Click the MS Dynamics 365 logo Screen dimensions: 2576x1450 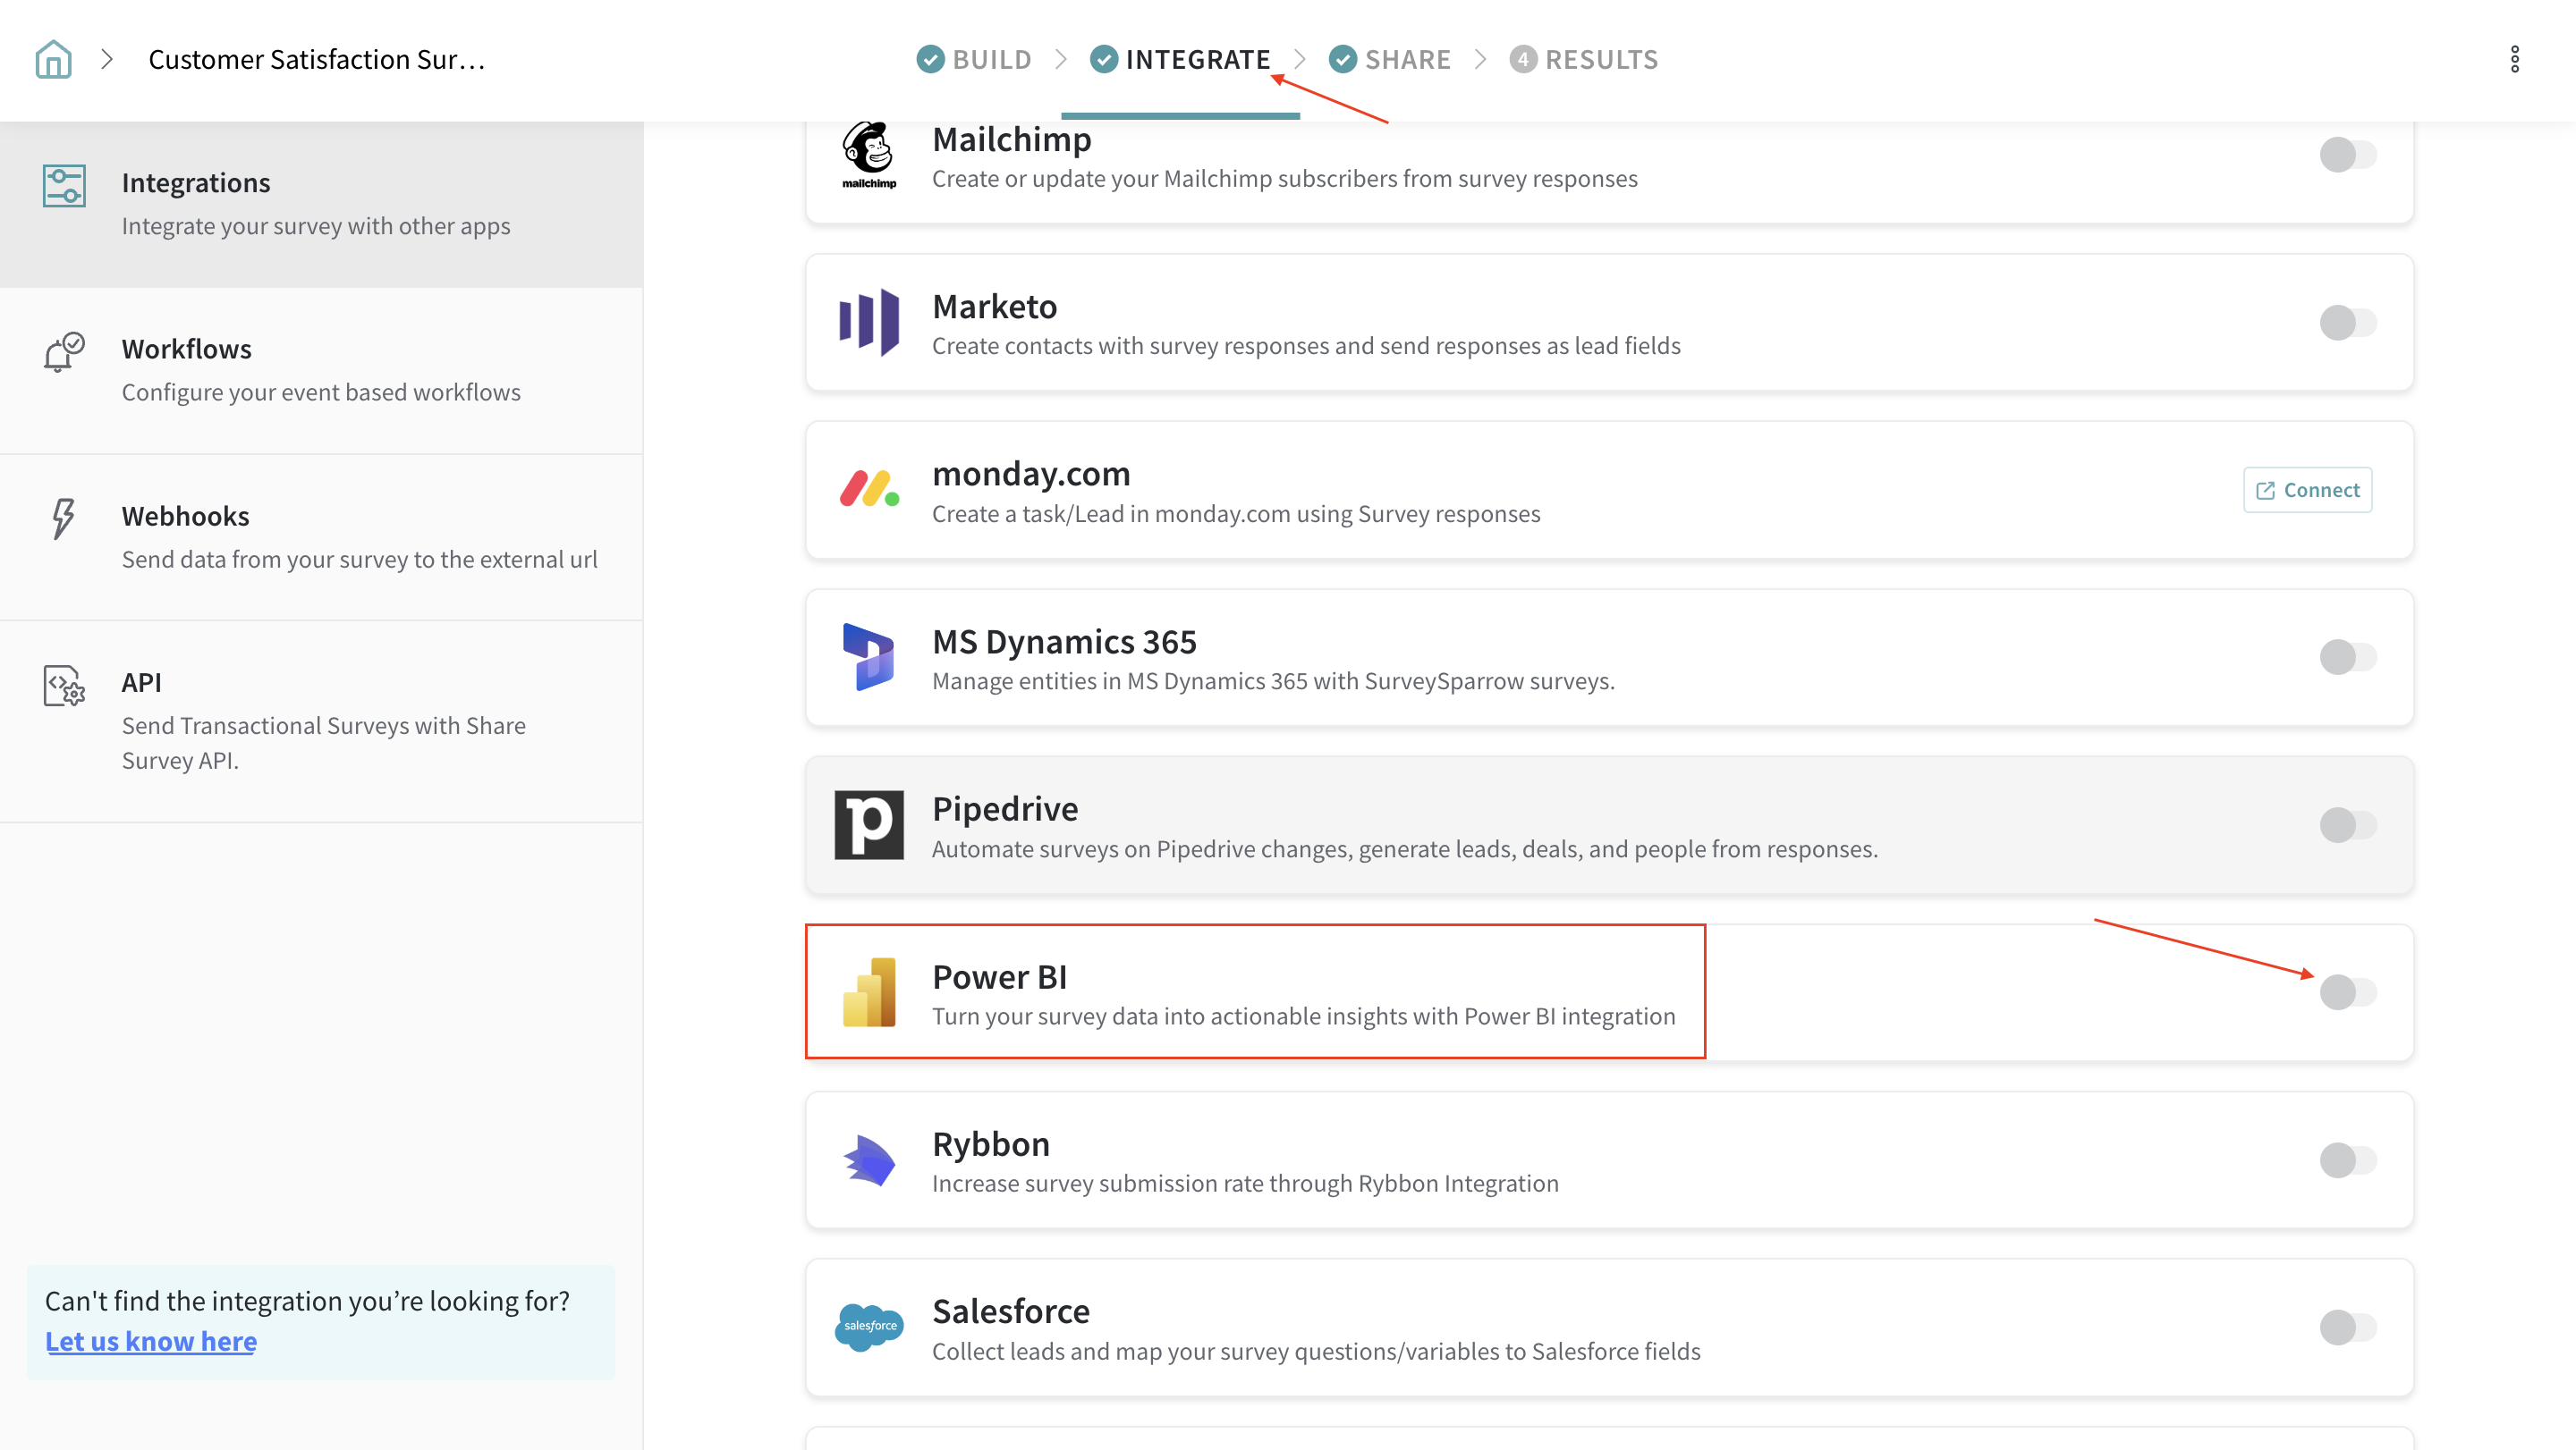click(869, 658)
